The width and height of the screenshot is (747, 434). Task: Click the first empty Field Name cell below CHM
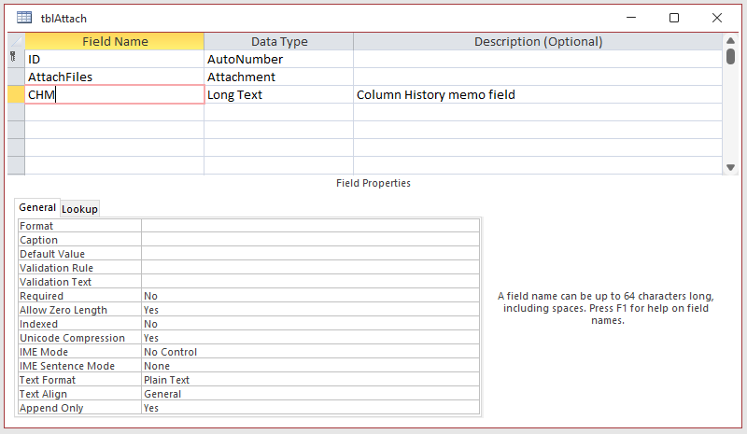[114, 112]
